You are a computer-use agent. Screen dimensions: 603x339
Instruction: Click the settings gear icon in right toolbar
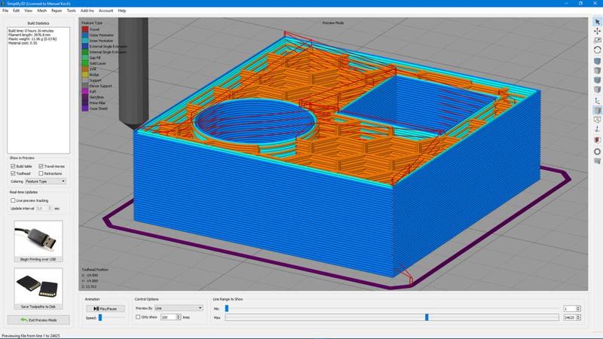point(597,151)
